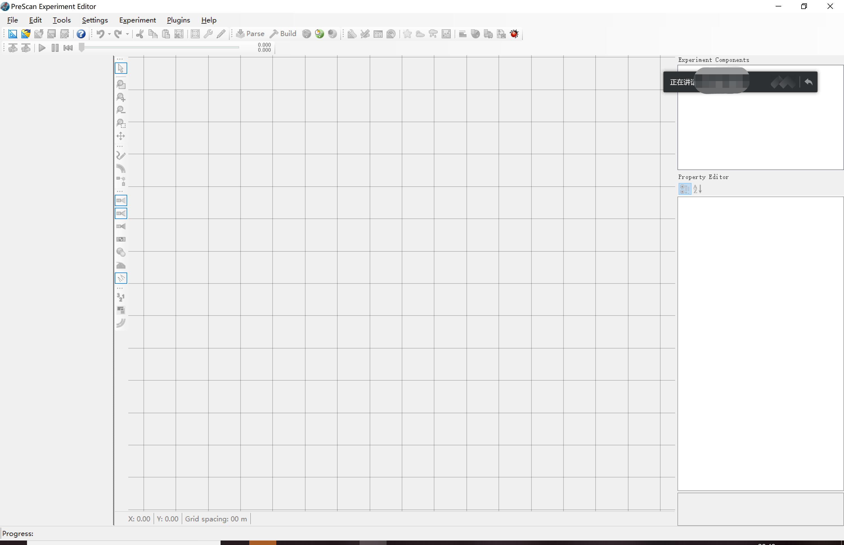Viewport: 844px width, 545px height.
Task: Click the Copy icon in toolbar
Action: point(153,33)
